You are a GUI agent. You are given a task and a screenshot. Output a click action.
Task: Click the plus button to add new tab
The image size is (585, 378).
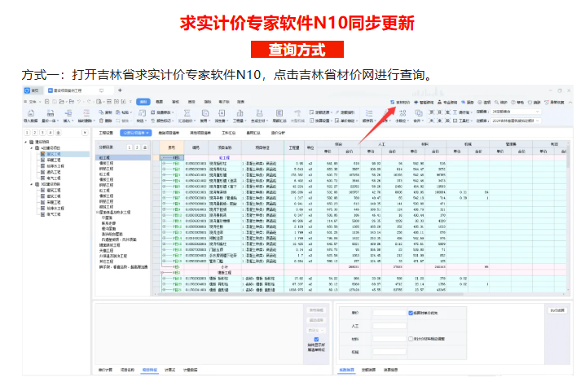[x=120, y=90]
